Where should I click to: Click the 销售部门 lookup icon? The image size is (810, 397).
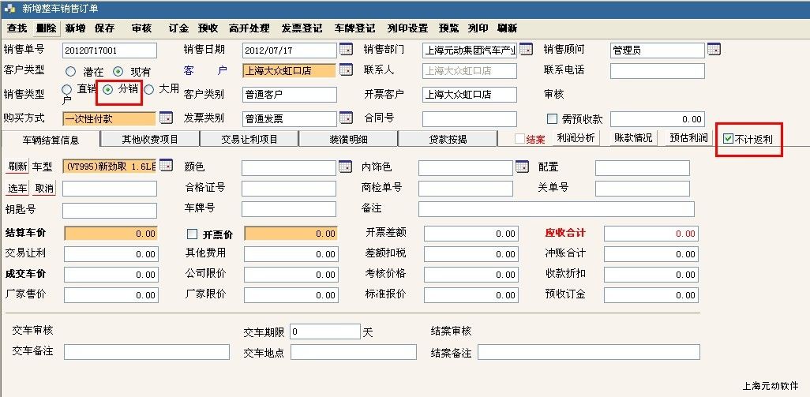pos(526,50)
